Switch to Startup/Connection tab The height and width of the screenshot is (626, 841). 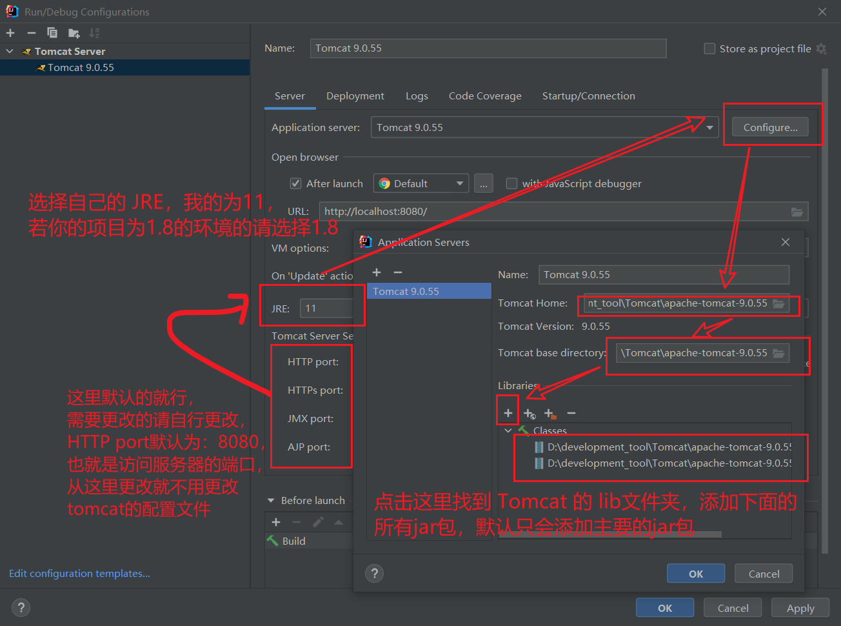pyautogui.click(x=589, y=96)
